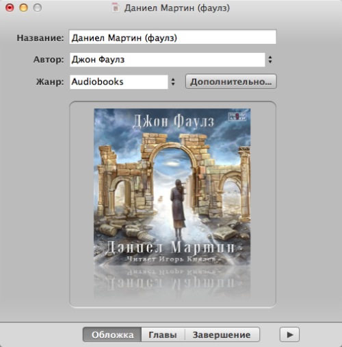Click the Жанр genre field showing Audiobooks

point(119,82)
